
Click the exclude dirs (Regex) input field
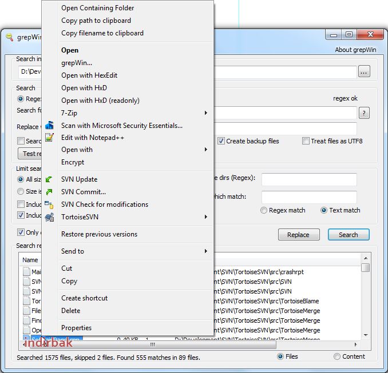pyautogui.click(x=309, y=179)
